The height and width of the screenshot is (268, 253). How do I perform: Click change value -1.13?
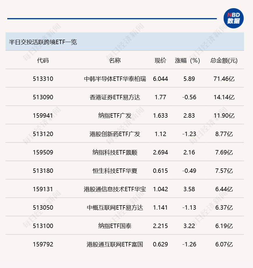tap(189, 208)
